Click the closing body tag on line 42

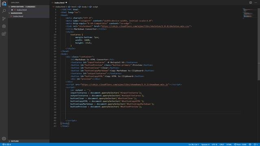click(x=65, y=123)
